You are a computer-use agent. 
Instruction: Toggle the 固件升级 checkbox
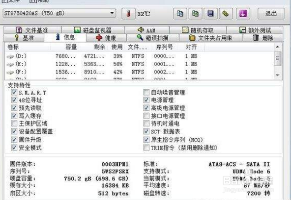(x=14, y=140)
